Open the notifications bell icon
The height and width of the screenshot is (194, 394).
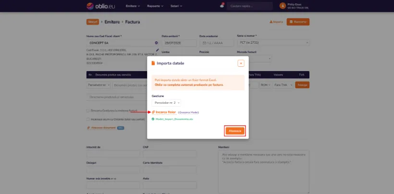(222, 5)
